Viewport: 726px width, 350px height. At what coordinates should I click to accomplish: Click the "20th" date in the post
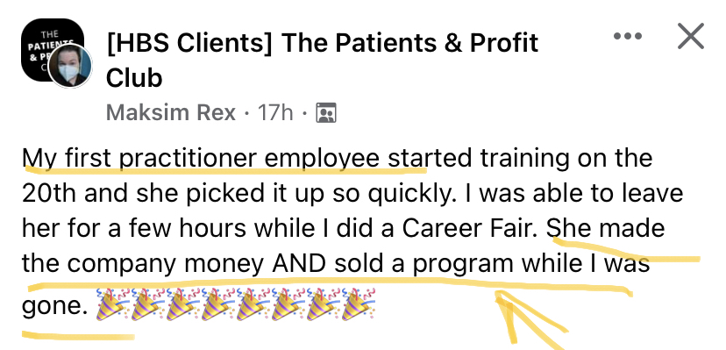[49, 193]
